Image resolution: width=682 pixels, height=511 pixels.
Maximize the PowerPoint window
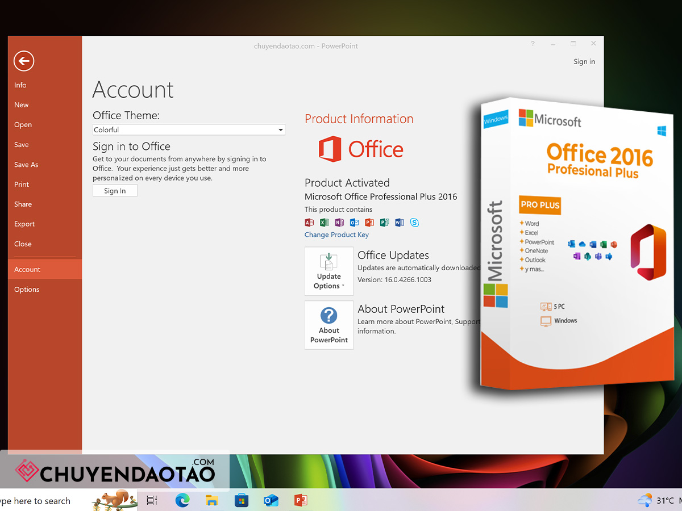click(573, 44)
